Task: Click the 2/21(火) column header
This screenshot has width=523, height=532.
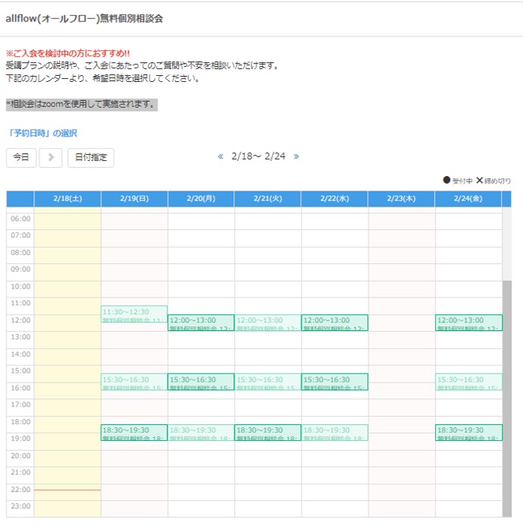Action: [x=268, y=199]
